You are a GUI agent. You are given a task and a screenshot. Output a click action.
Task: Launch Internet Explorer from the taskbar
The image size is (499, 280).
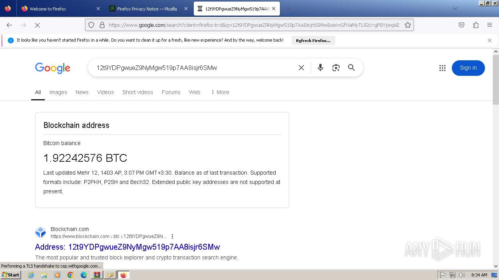pyautogui.click(x=31, y=275)
